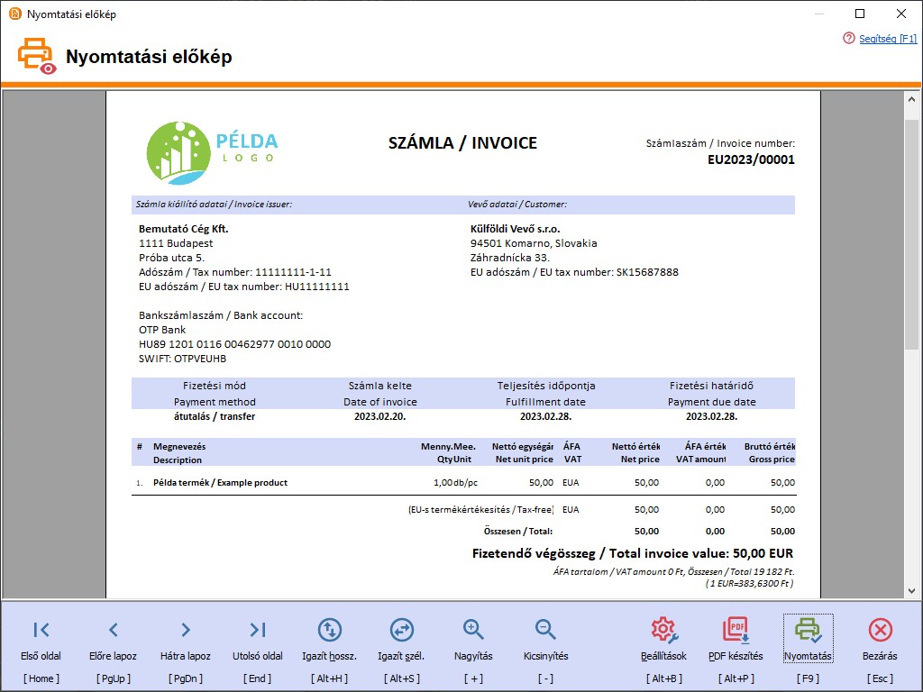The image size is (923, 692).
Task: Open Beállítások settings gear
Action: point(664,630)
